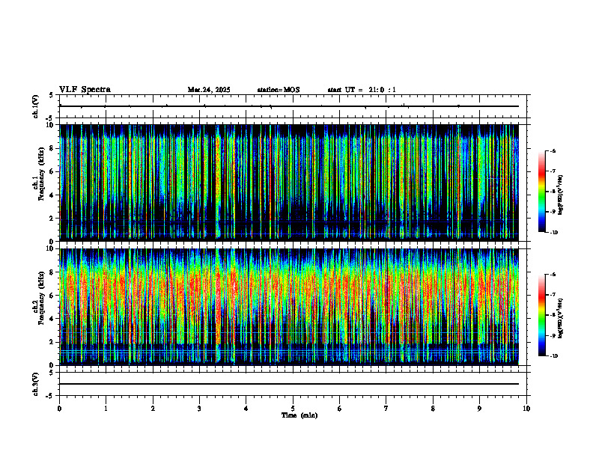Click the ch.2 "Frequency (kHz)" axis label

[x=43, y=298]
